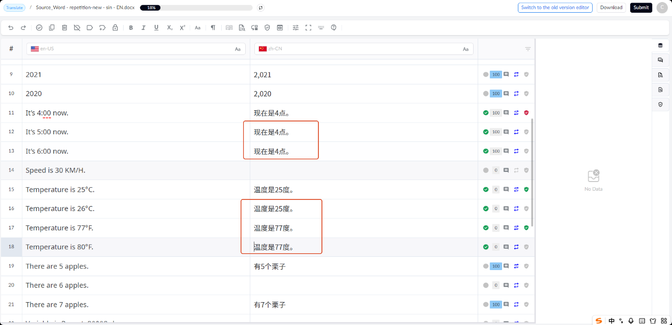Open the help question mark icon

(x=334, y=27)
